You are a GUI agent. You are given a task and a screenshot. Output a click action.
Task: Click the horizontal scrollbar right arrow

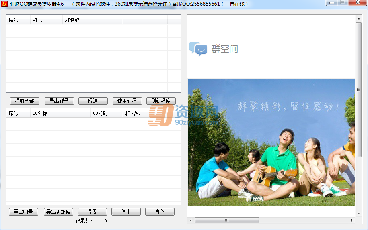tap(352, 220)
